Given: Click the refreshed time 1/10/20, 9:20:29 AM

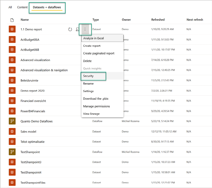Looking at the screenshot, I should coord(162,29).
